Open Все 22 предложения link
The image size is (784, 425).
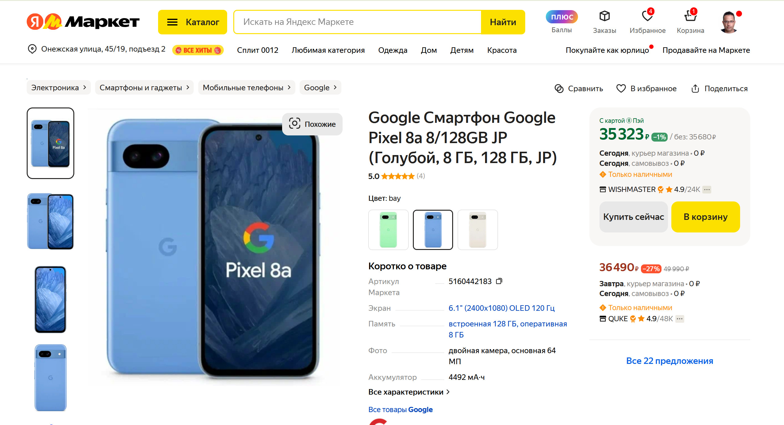(x=669, y=361)
